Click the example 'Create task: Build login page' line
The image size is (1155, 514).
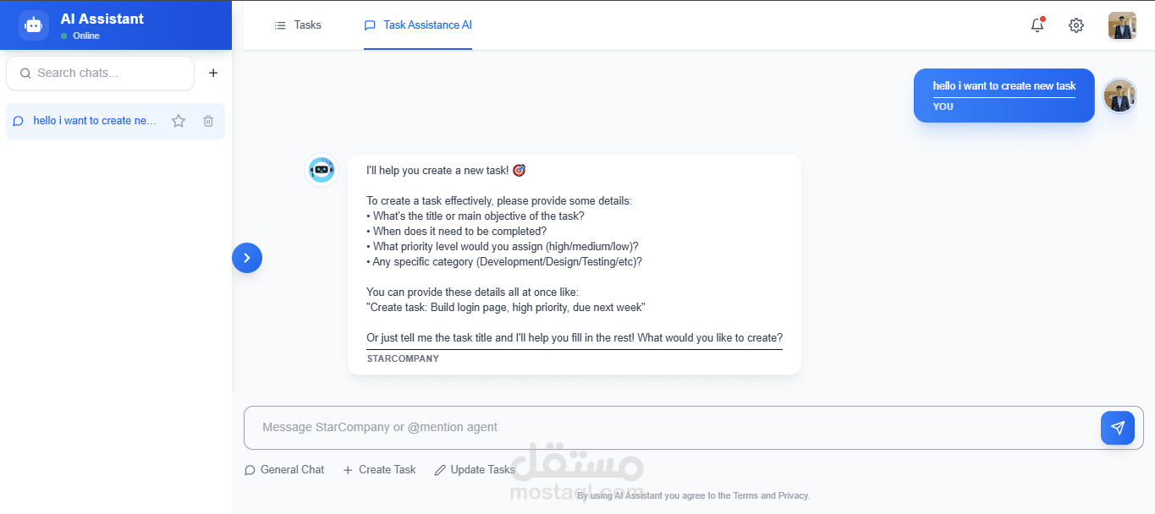[x=506, y=307]
